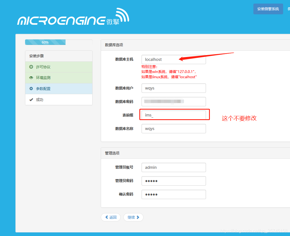Click the MicroEngine 微擎 logo
The image size is (290, 236).
(73, 17)
